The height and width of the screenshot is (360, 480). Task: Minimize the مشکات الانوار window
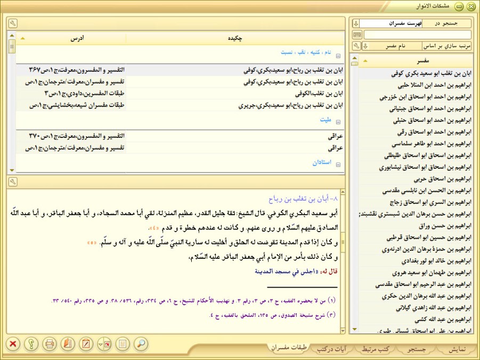(459, 7)
